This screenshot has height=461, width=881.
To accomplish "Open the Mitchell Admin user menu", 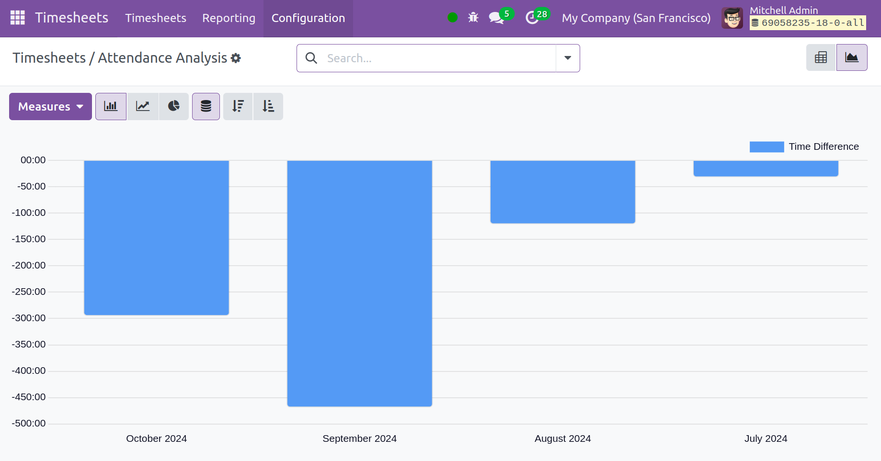I will 783,10.
